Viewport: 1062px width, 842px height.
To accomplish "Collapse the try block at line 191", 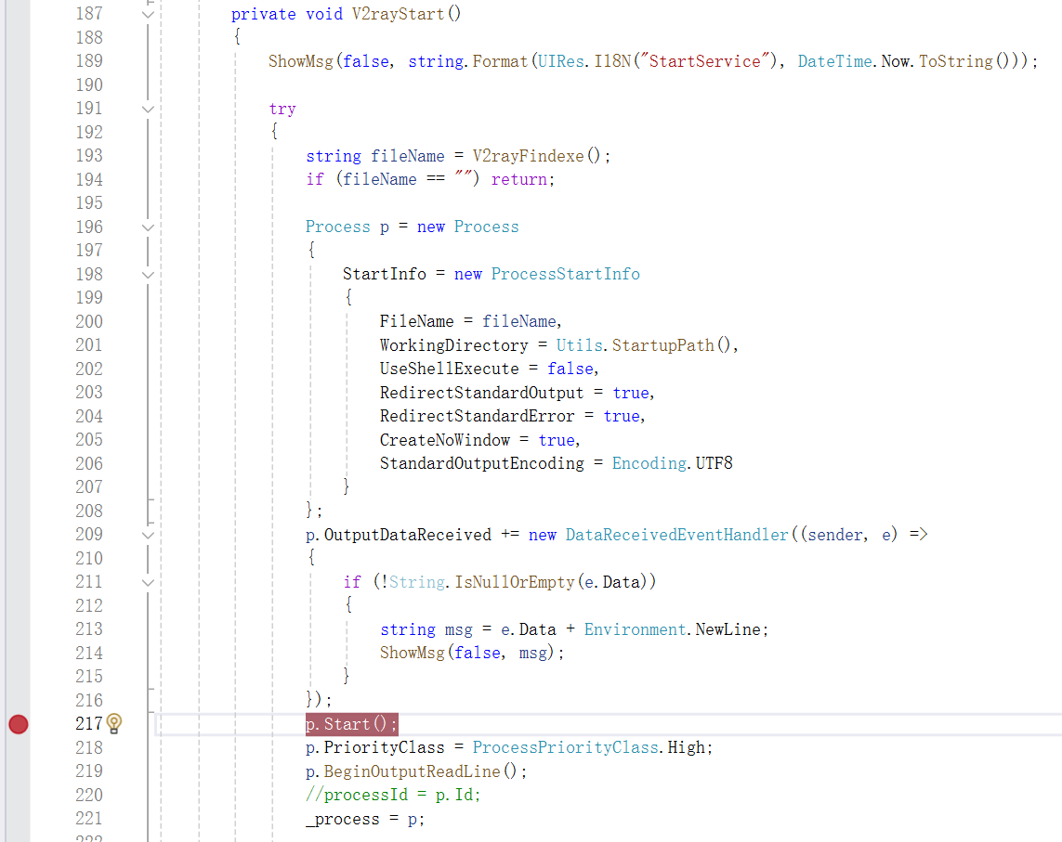I will [148, 109].
